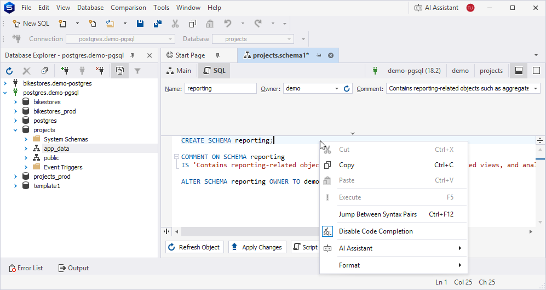
Task: Collapse the COMMENT ON SCHEMA code block
Action: [x=176, y=157]
